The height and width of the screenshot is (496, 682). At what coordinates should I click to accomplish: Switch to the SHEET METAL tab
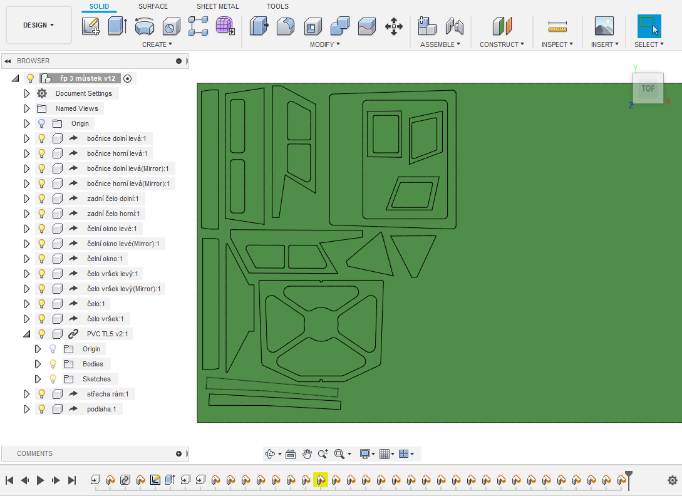pos(217,6)
